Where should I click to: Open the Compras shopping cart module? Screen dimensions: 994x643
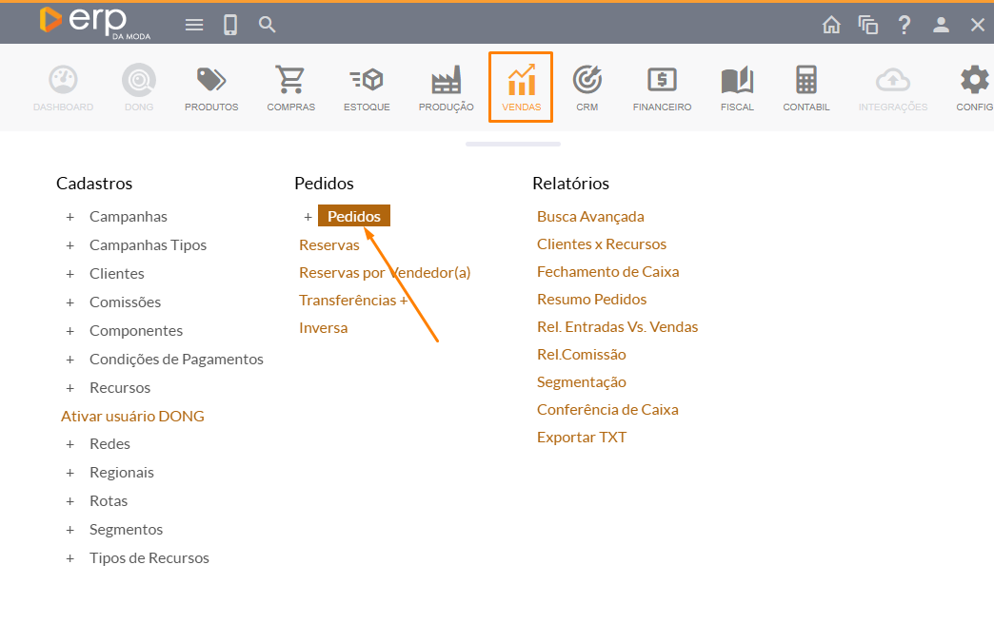pyautogui.click(x=290, y=88)
